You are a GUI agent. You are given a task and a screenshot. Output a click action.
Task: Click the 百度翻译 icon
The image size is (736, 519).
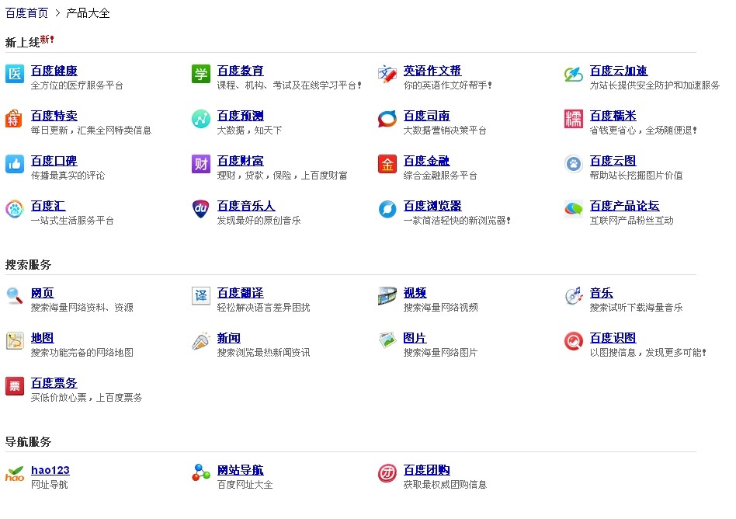[x=201, y=296]
